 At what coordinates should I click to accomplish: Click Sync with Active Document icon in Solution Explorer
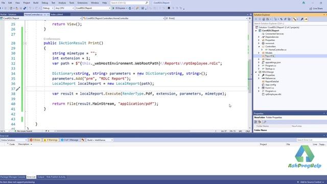(x=282, y=19)
